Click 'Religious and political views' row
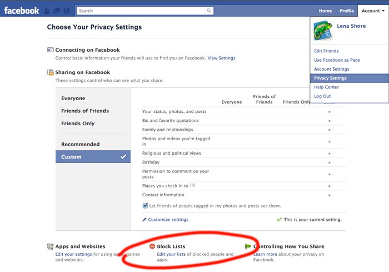389x272 pixels. [244, 154]
